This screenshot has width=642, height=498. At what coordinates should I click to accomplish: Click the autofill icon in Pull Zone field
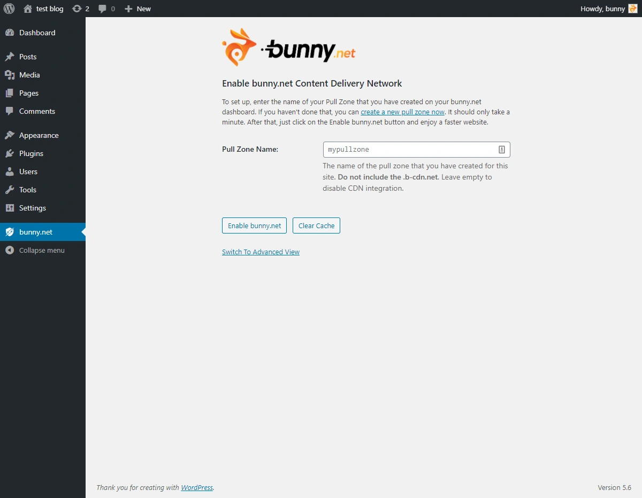(x=502, y=150)
